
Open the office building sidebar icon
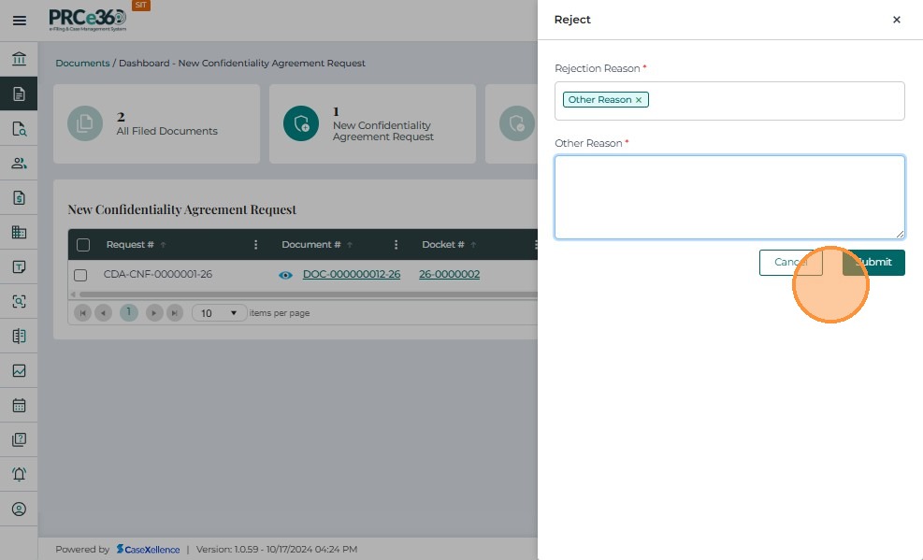(19, 232)
